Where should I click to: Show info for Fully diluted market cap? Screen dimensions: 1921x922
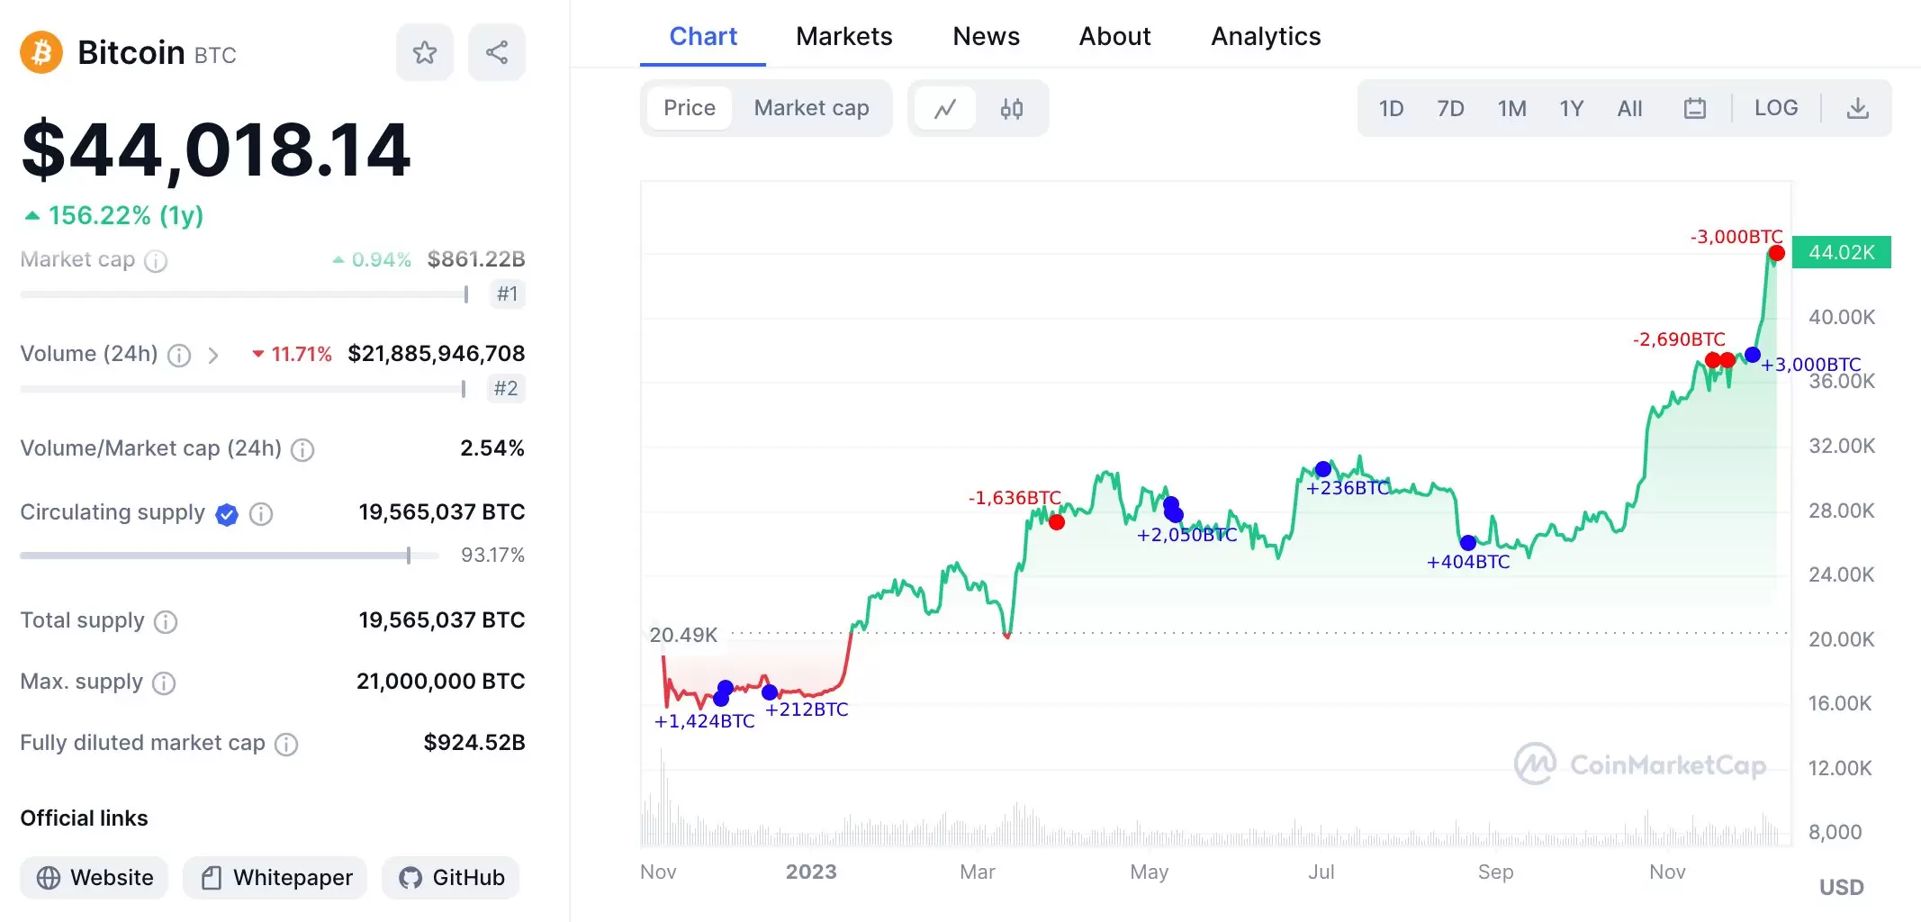(286, 744)
